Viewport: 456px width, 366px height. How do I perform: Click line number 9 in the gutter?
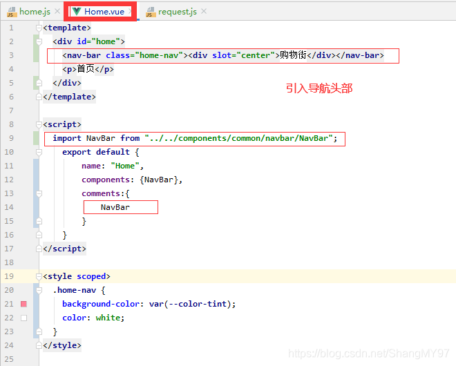click(11, 138)
